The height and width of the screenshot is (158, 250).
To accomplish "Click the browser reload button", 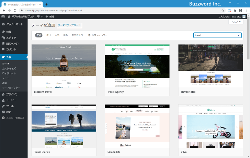I will pos(15,11).
